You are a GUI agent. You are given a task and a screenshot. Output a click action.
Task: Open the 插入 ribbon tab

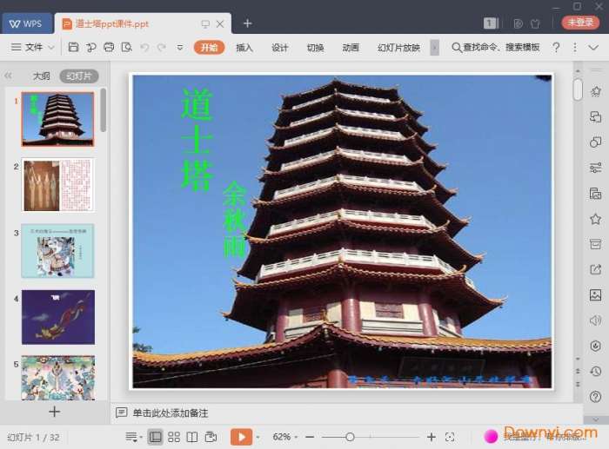tap(244, 47)
